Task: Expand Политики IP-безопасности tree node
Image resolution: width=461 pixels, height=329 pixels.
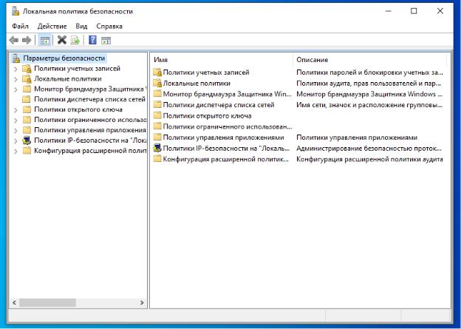Action: click(16, 140)
